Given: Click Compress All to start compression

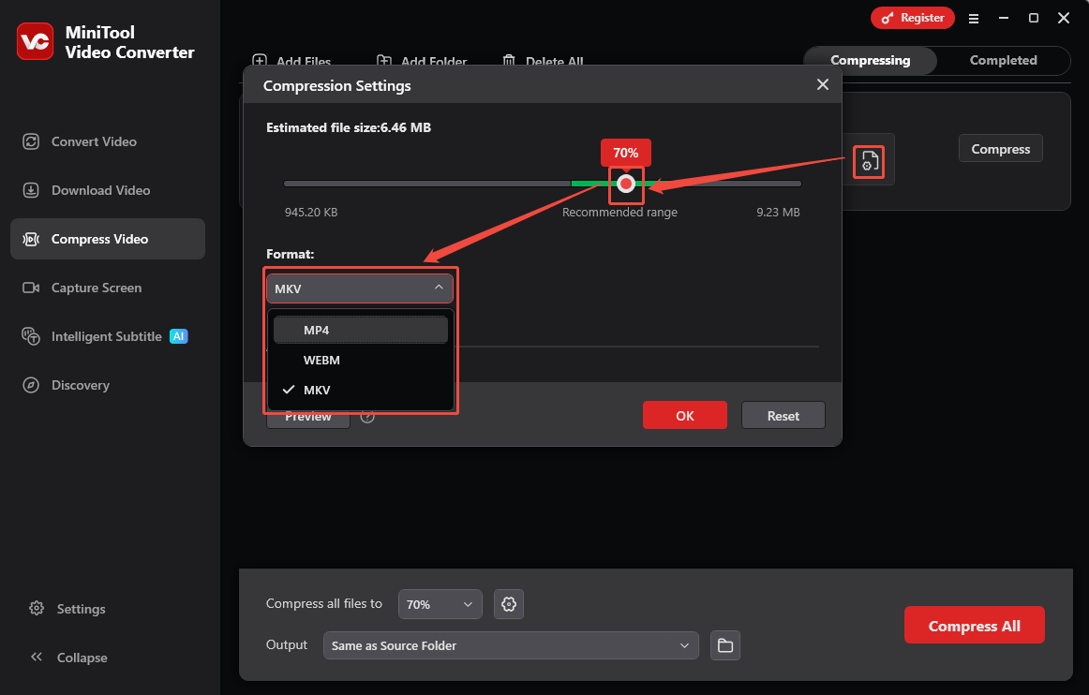Looking at the screenshot, I should [x=974, y=625].
